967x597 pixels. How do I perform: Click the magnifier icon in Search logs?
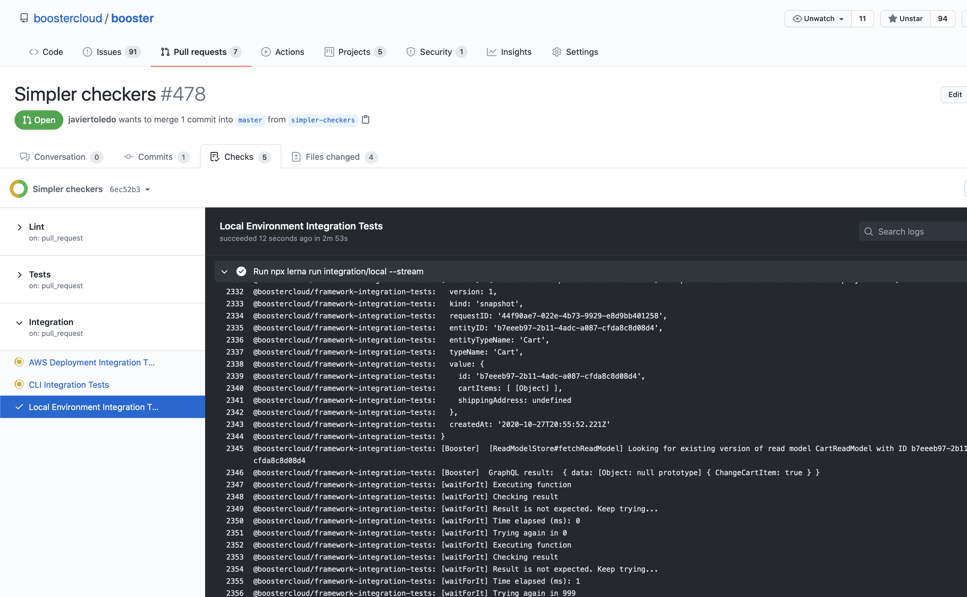click(x=868, y=231)
